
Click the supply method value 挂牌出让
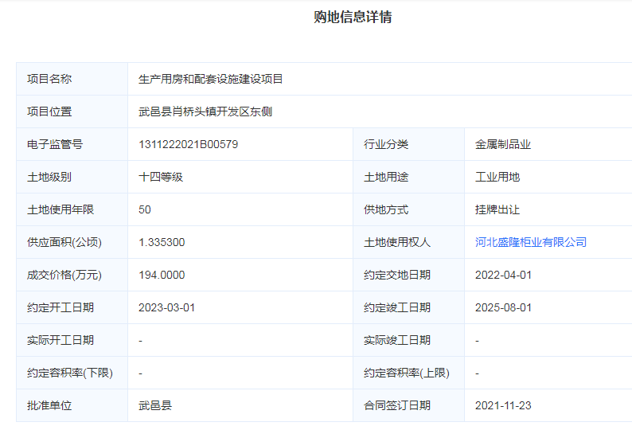click(497, 209)
